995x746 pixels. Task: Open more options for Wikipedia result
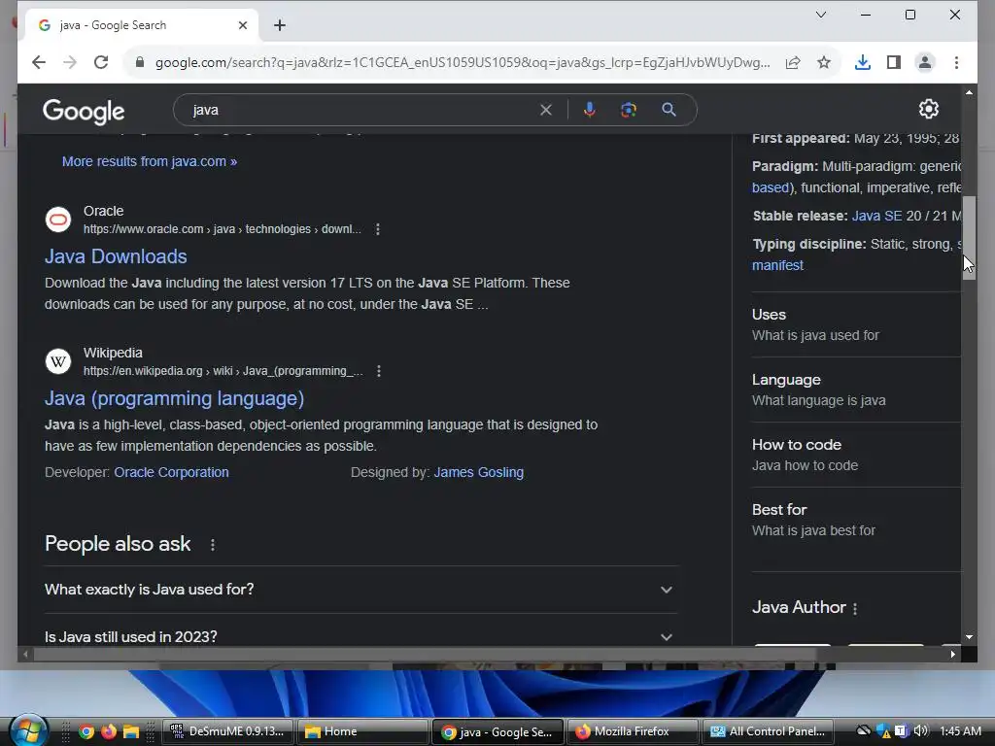point(379,371)
